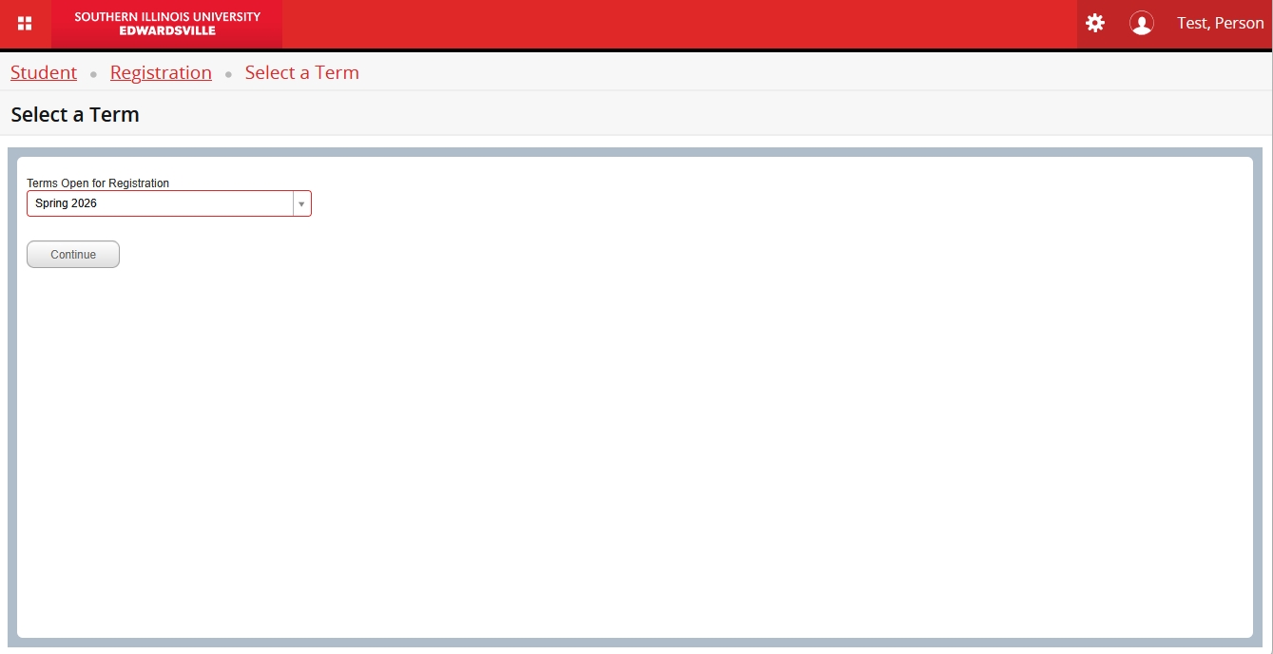Click the blank red header bar area

tap(680, 24)
